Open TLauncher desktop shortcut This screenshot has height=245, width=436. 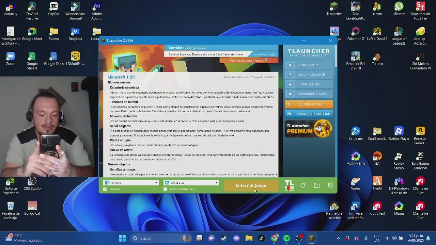pos(334,9)
